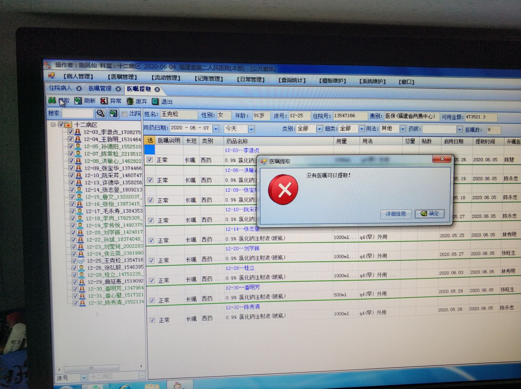Viewport: 521px width, 389px height.
Task: Click the 异常 toolbar icon
Action: click(x=104, y=101)
